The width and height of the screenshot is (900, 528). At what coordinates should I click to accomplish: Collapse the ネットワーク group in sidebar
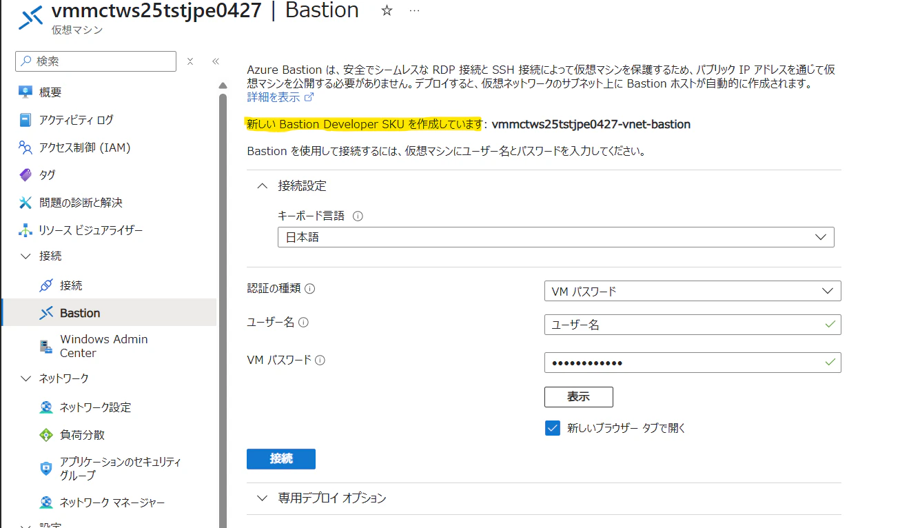[x=26, y=378]
